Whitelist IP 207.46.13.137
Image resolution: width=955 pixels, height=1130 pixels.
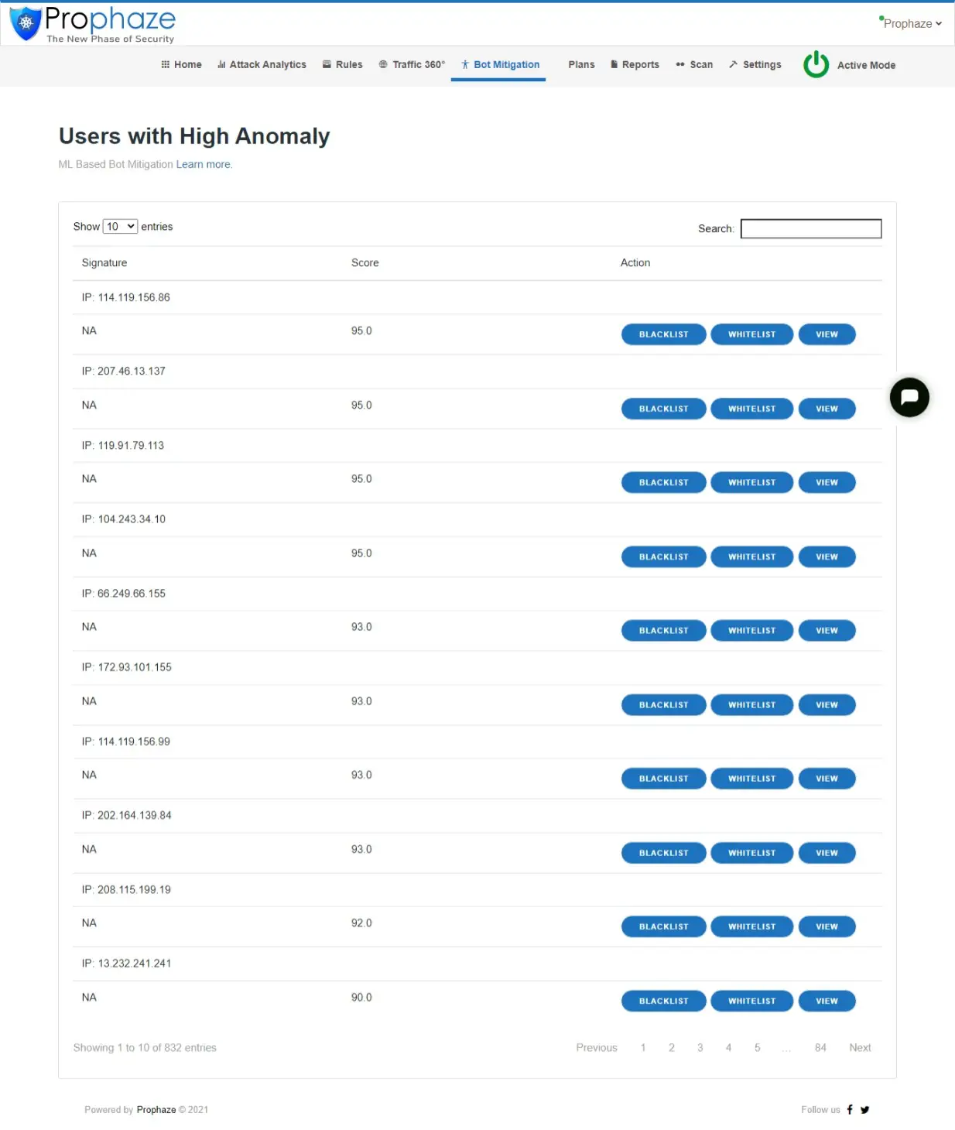coord(751,409)
